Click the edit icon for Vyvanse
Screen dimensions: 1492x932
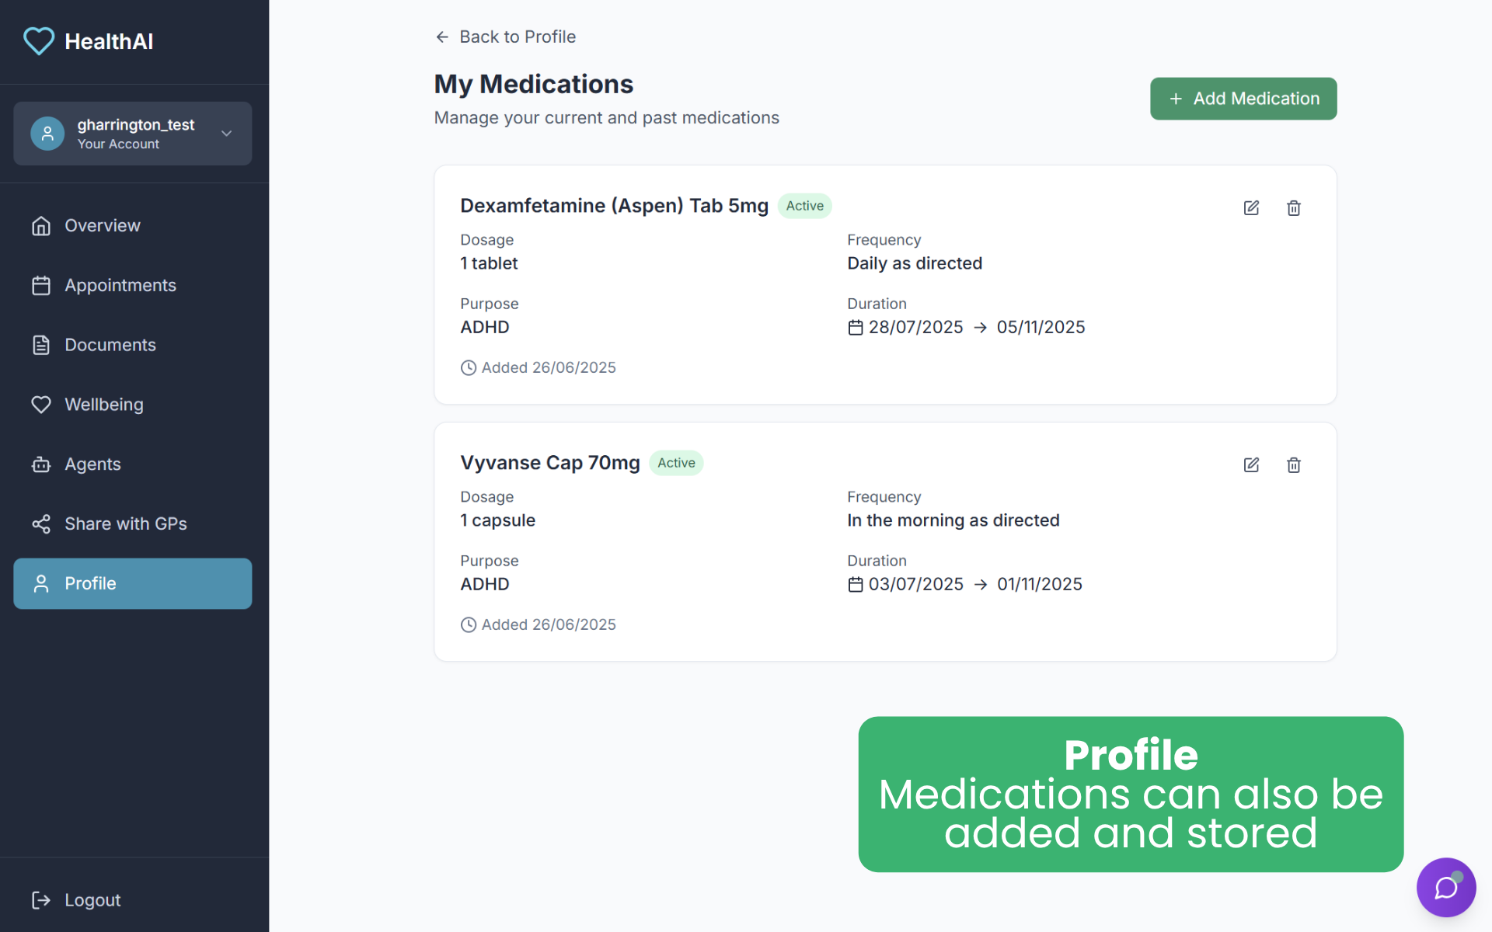coord(1251,464)
